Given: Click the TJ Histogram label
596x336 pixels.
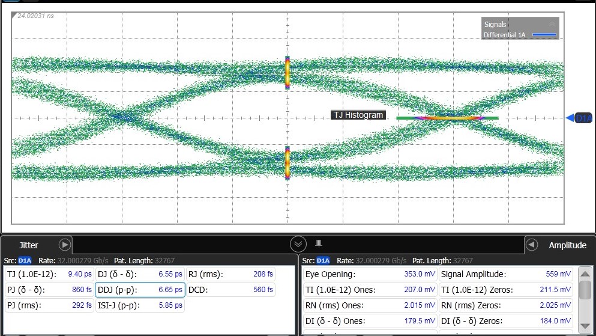Looking at the screenshot, I should click(x=358, y=115).
